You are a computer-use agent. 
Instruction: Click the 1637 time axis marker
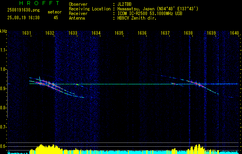coord(165,33)
